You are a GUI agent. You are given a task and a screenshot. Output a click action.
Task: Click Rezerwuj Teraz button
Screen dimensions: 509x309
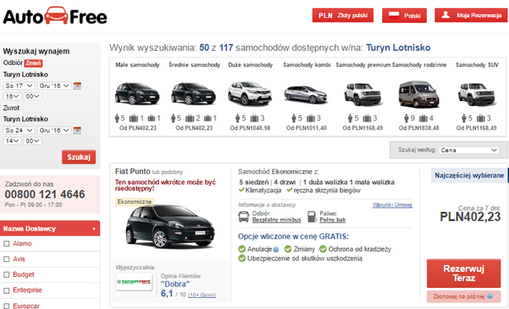tap(464, 273)
